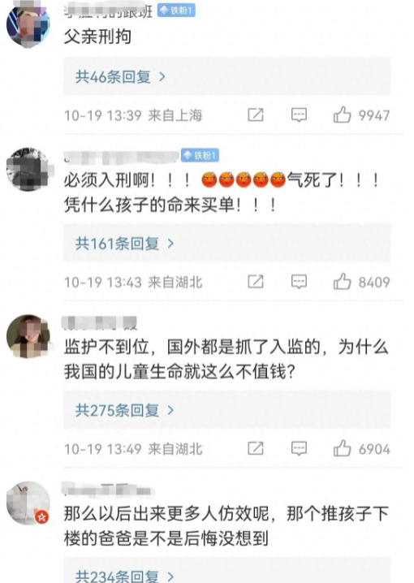Share the 父亲刑拘 comment
Image resolution: width=414 pixels, height=583 pixels.
point(256,114)
